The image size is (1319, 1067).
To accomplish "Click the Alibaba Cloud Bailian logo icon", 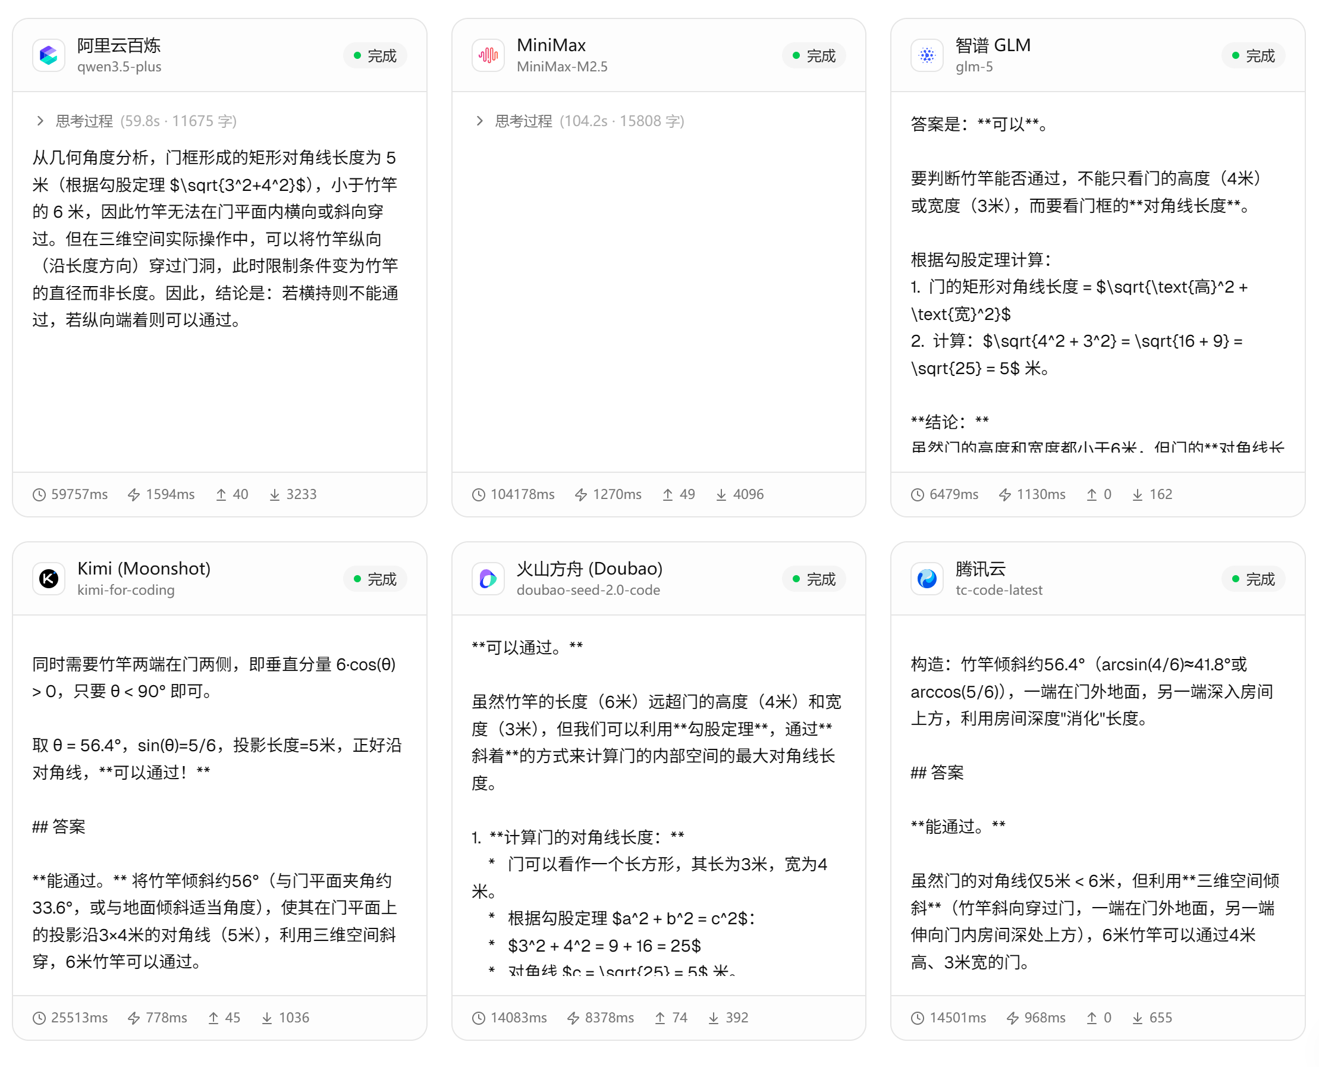I will pos(49,56).
